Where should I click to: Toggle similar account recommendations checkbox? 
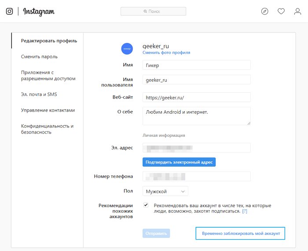146,205
